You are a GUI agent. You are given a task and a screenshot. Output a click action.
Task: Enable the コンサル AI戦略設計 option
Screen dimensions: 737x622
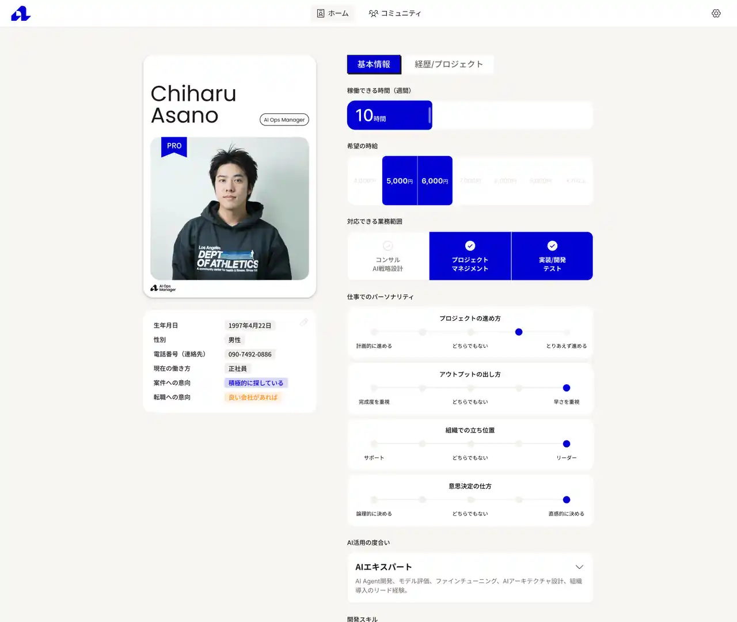tap(388, 256)
